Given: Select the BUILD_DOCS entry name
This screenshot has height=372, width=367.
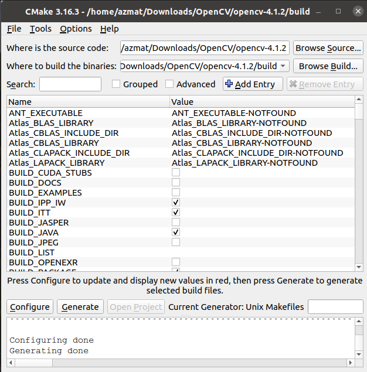Looking at the screenshot, I should click(x=35, y=183).
